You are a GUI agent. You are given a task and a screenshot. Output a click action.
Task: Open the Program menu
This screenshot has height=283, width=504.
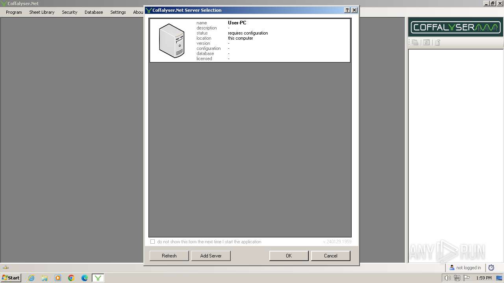pos(14,12)
